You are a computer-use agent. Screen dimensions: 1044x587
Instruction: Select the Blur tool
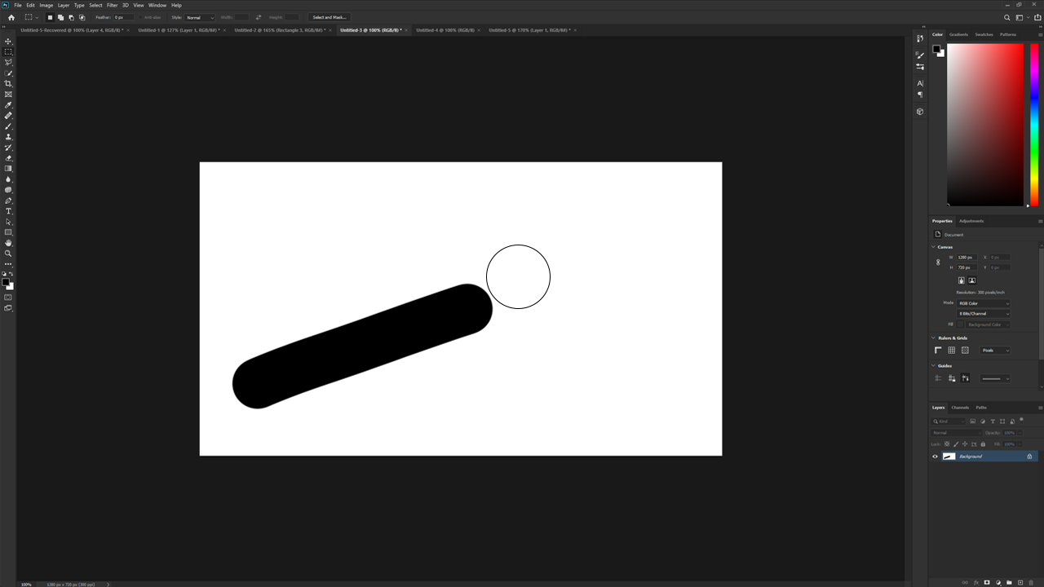(9, 179)
